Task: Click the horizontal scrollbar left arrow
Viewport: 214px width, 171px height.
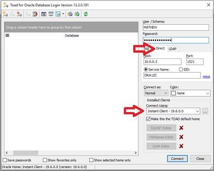Action: click(x=7, y=153)
